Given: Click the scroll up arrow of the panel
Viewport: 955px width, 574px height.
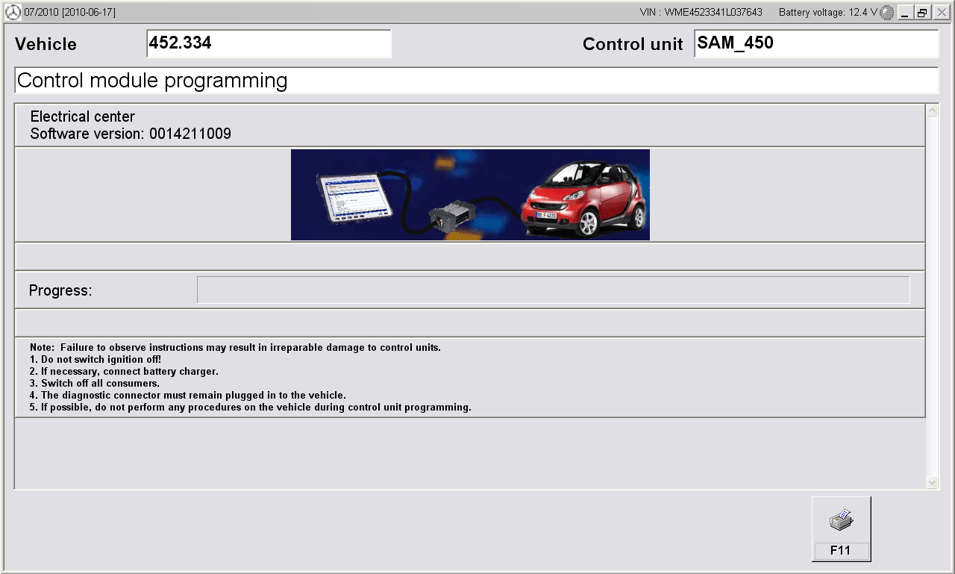Looking at the screenshot, I should [x=932, y=111].
